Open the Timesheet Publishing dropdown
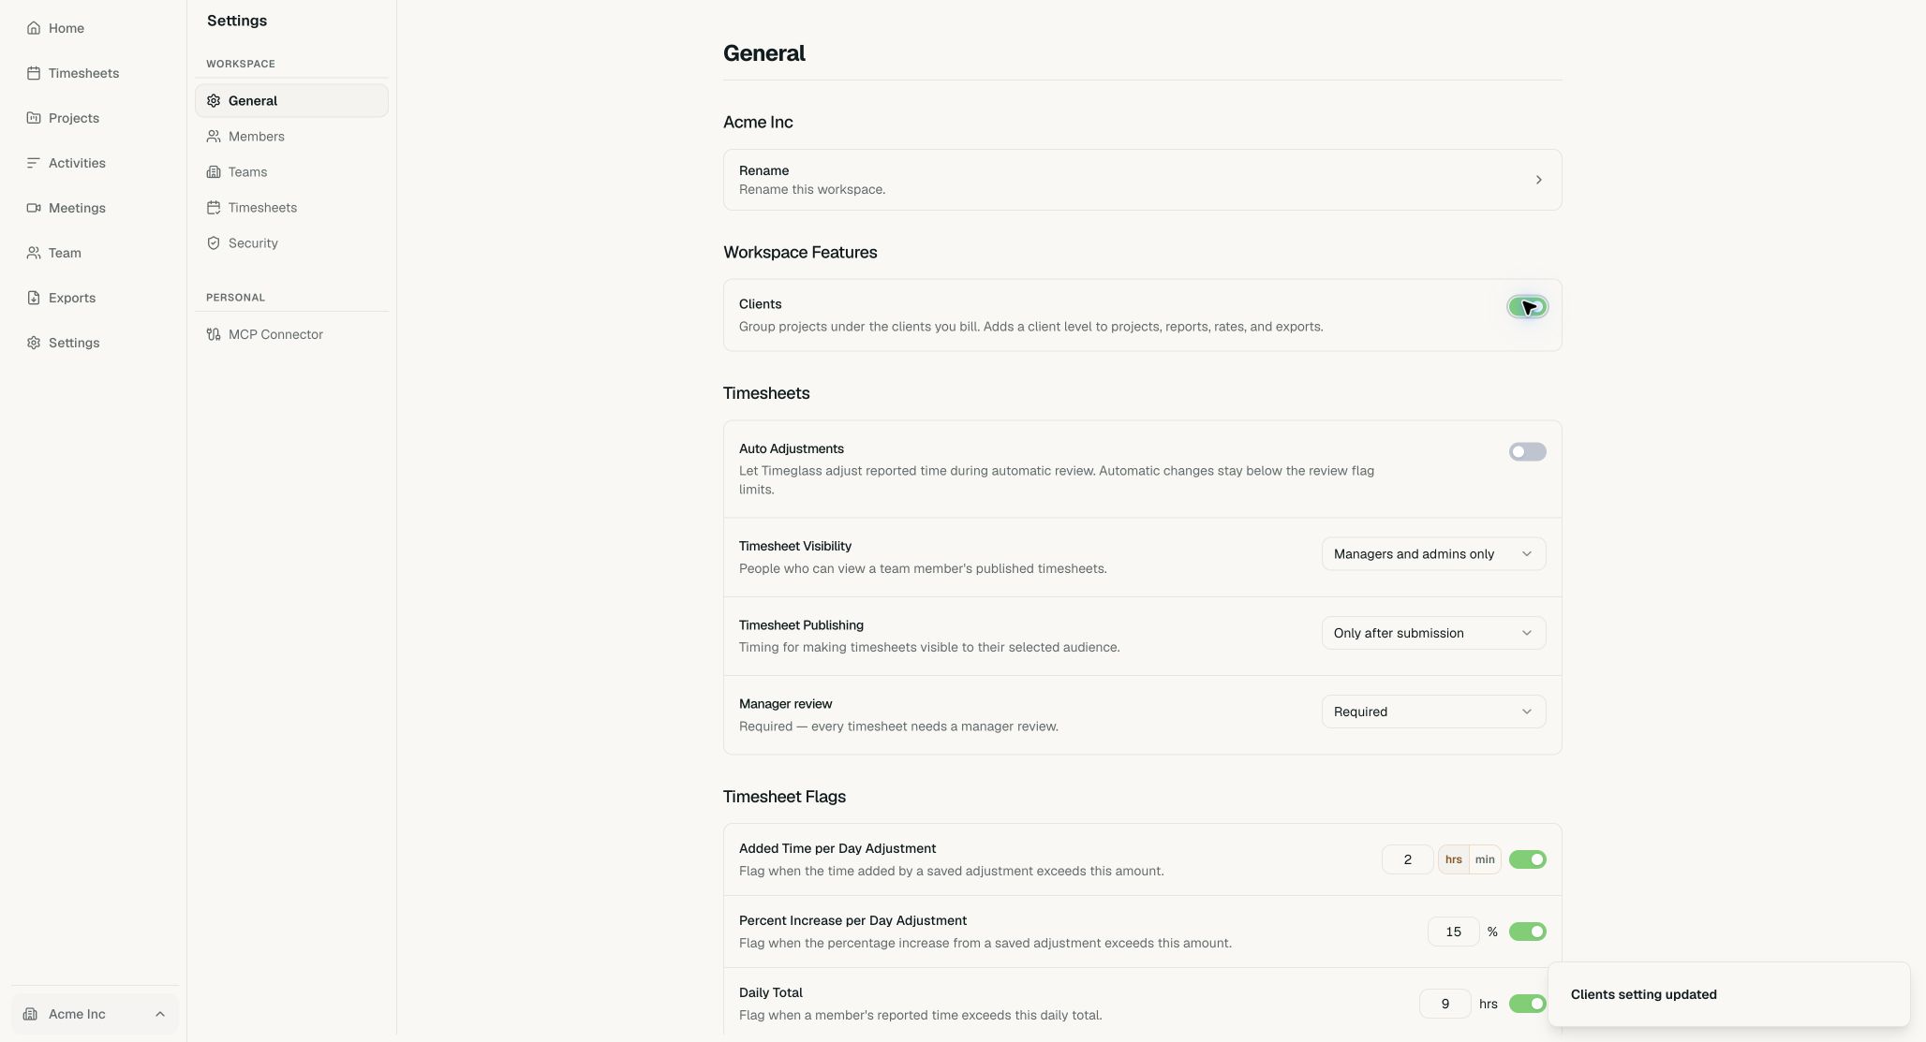This screenshot has width=1926, height=1042. (1433, 633)
